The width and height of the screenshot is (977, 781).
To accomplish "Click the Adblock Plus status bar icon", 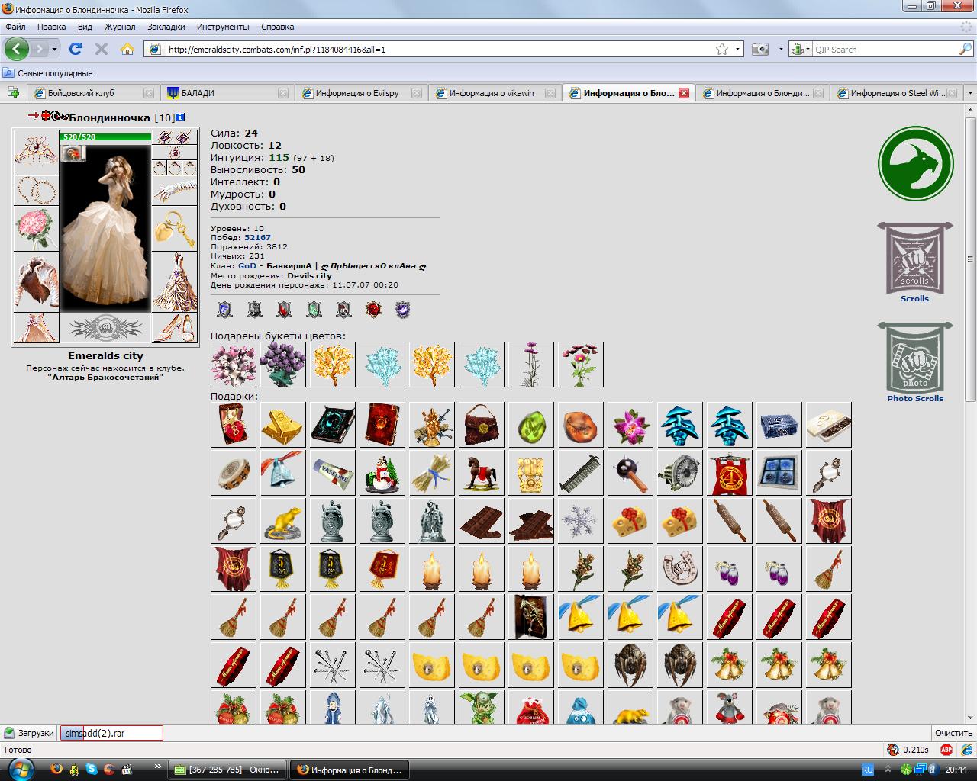I will coord(946,750).
